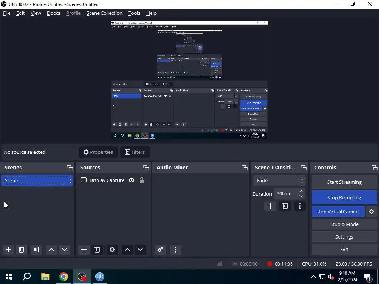Viewport: 379px width, 284px height.
Task: Click Start Streaming button
Action: pos(344,182)
